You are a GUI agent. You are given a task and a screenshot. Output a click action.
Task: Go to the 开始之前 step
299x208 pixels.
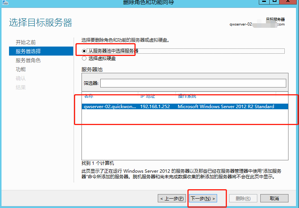26,42
